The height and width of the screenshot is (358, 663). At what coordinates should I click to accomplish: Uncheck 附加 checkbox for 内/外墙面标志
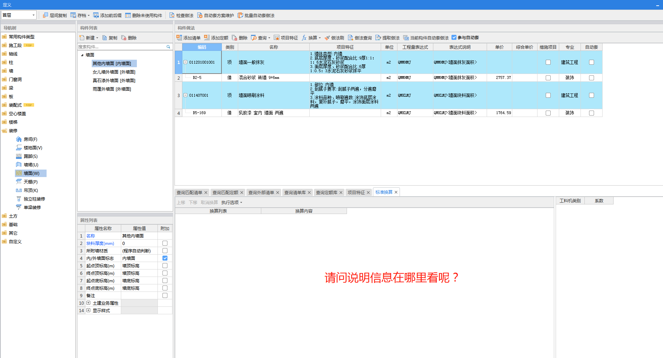[165, 258]
